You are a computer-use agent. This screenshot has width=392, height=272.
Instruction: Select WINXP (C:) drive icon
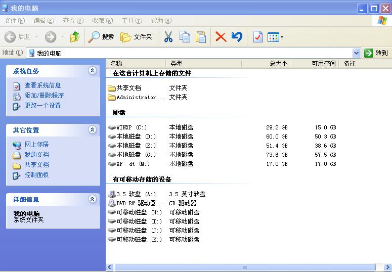[x=111, y=127]
